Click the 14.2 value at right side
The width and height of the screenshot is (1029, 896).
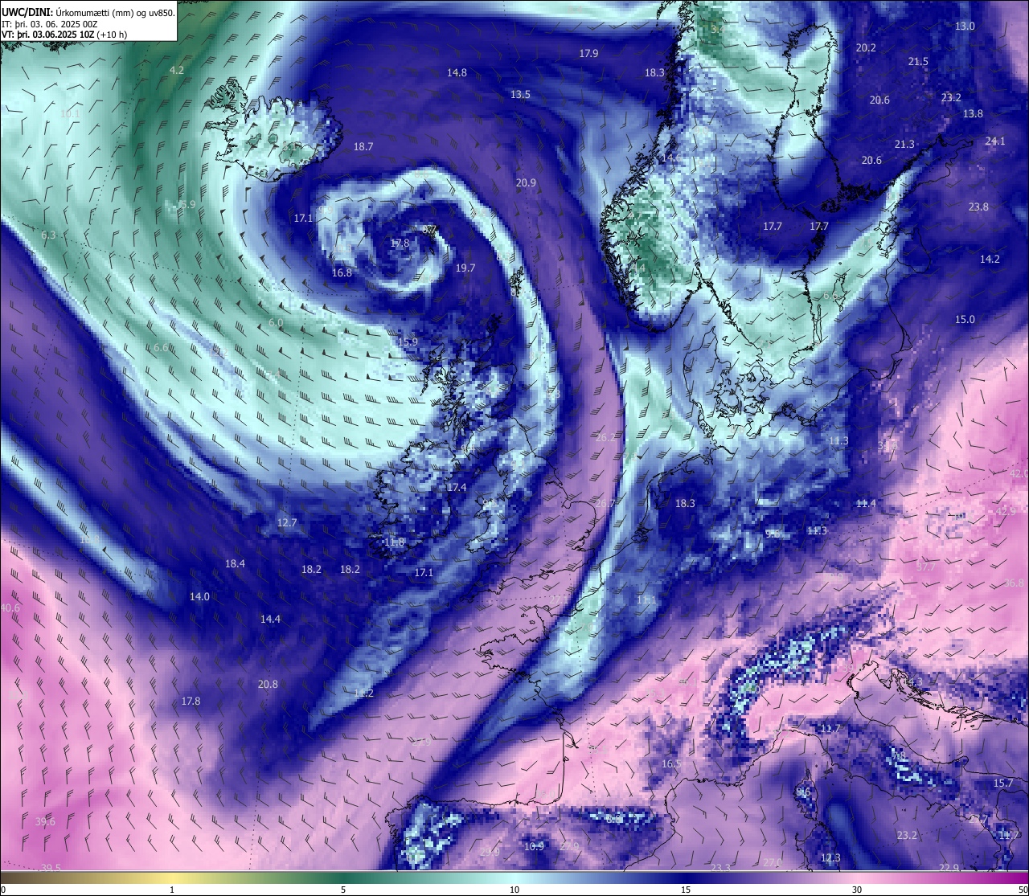[x=990, y=260]
